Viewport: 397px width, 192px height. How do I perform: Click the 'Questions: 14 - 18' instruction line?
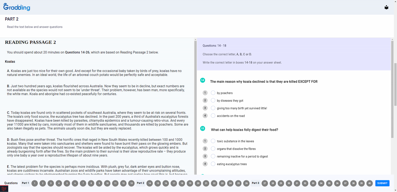[x=214, y=46]
